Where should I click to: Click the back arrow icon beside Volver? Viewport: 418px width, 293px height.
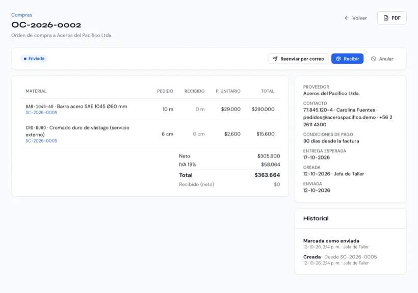pos(347,18)
